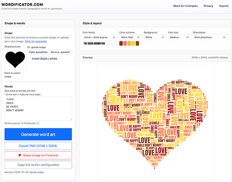Click the WORDIFICATOR.COM site logo
Screen dimensions: 232x182
22,4
